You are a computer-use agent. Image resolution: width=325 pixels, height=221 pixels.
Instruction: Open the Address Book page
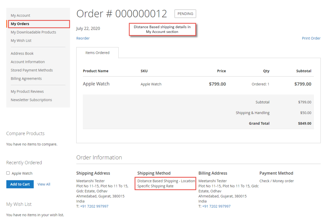click(22, 53)
